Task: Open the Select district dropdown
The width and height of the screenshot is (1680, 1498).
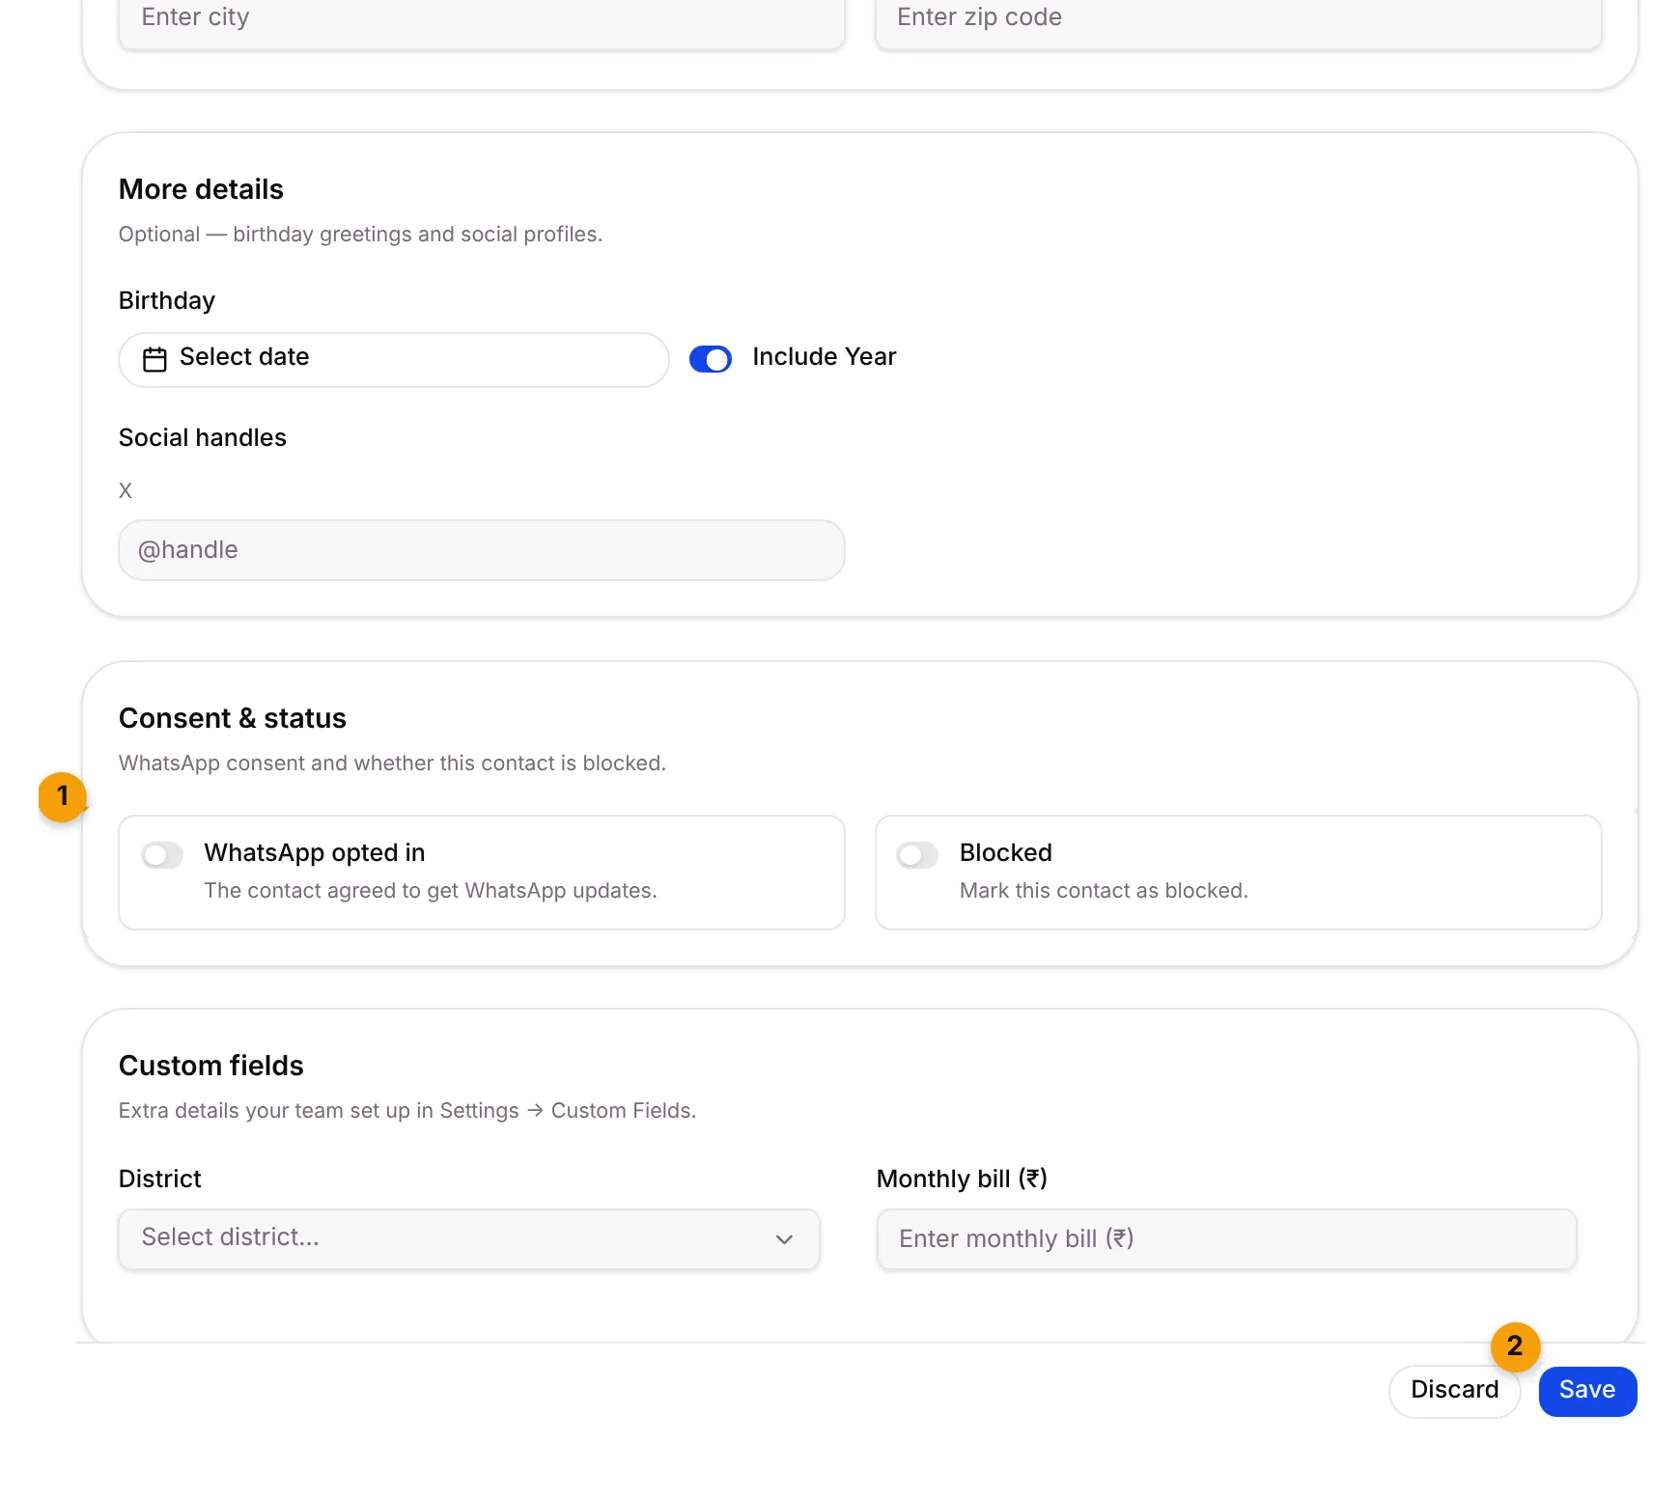Action: [x=469, y=1238]
